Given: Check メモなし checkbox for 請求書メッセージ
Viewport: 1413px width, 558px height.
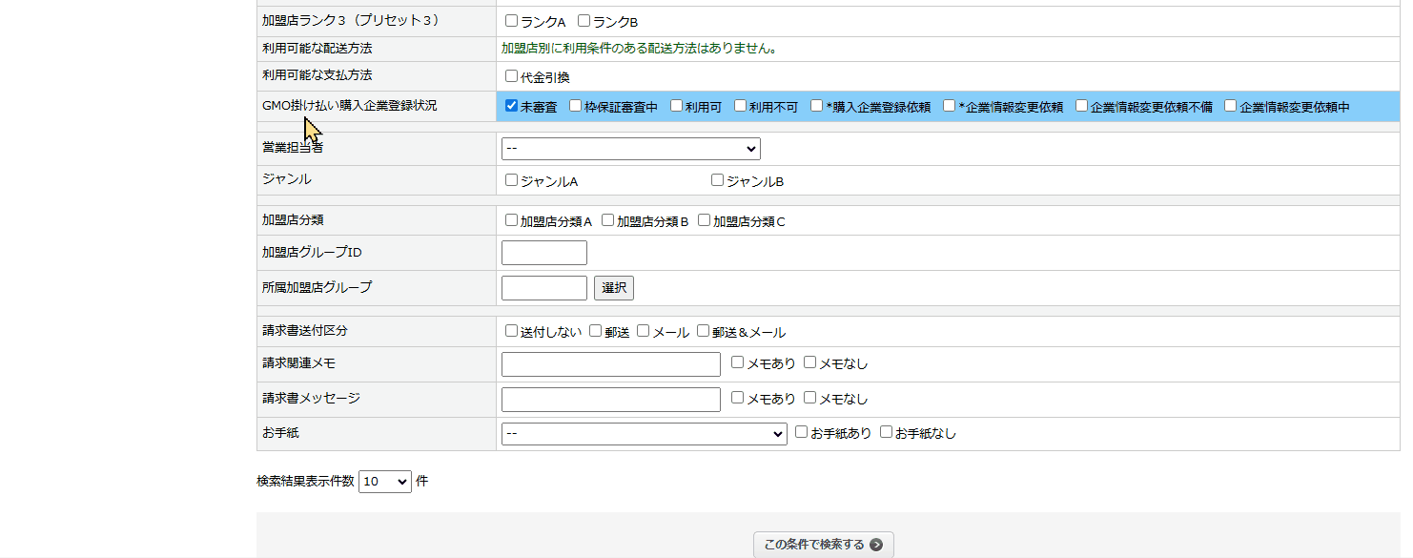Looking at the screenshot, I should pos(810,398).
